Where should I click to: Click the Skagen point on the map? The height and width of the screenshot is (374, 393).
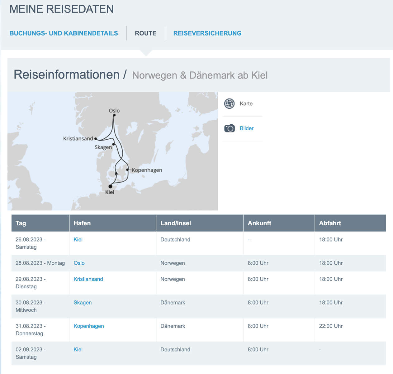[114, 144]
